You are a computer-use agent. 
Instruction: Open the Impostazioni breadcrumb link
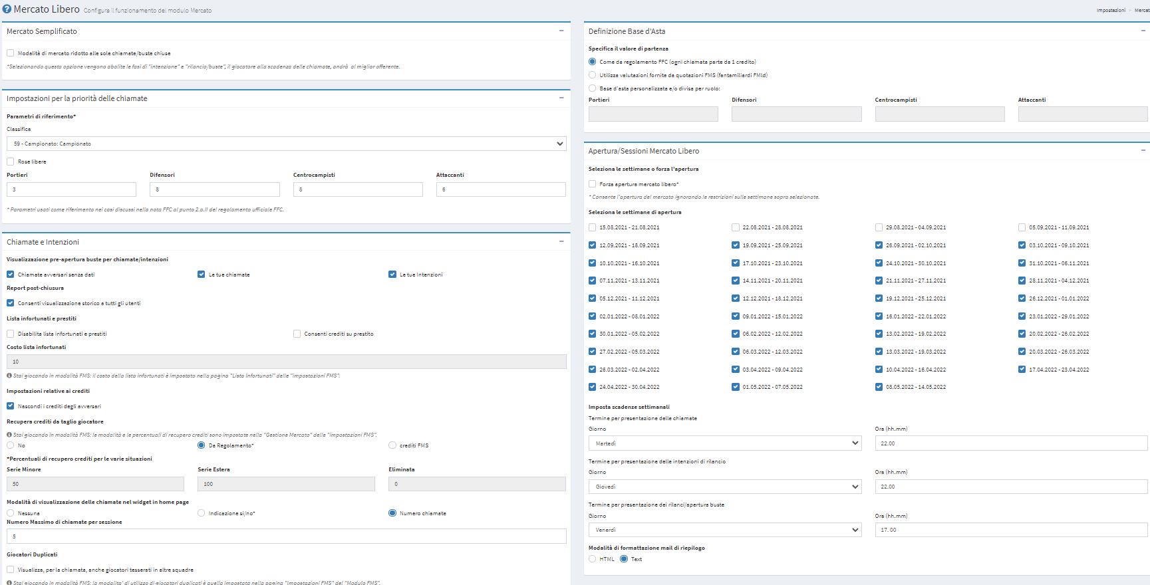[x=1111, y=10]
